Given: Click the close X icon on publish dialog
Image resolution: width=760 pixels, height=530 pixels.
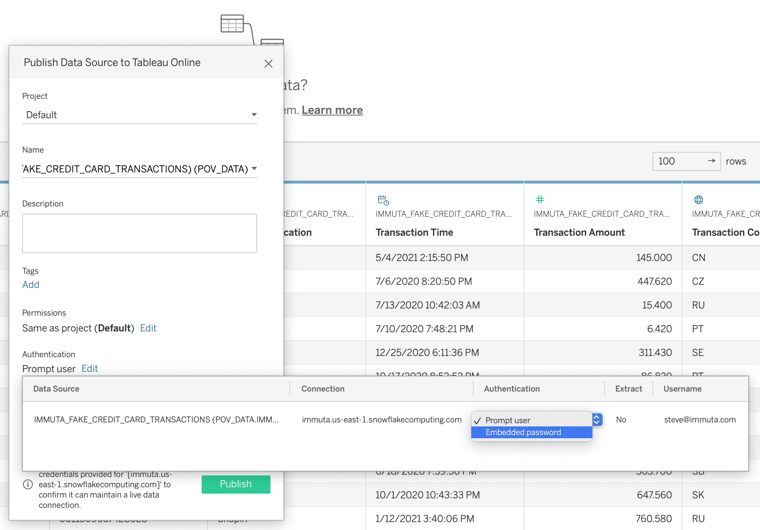Looking at the screenshot, I should pyautogui.click(x=268, y=64).
